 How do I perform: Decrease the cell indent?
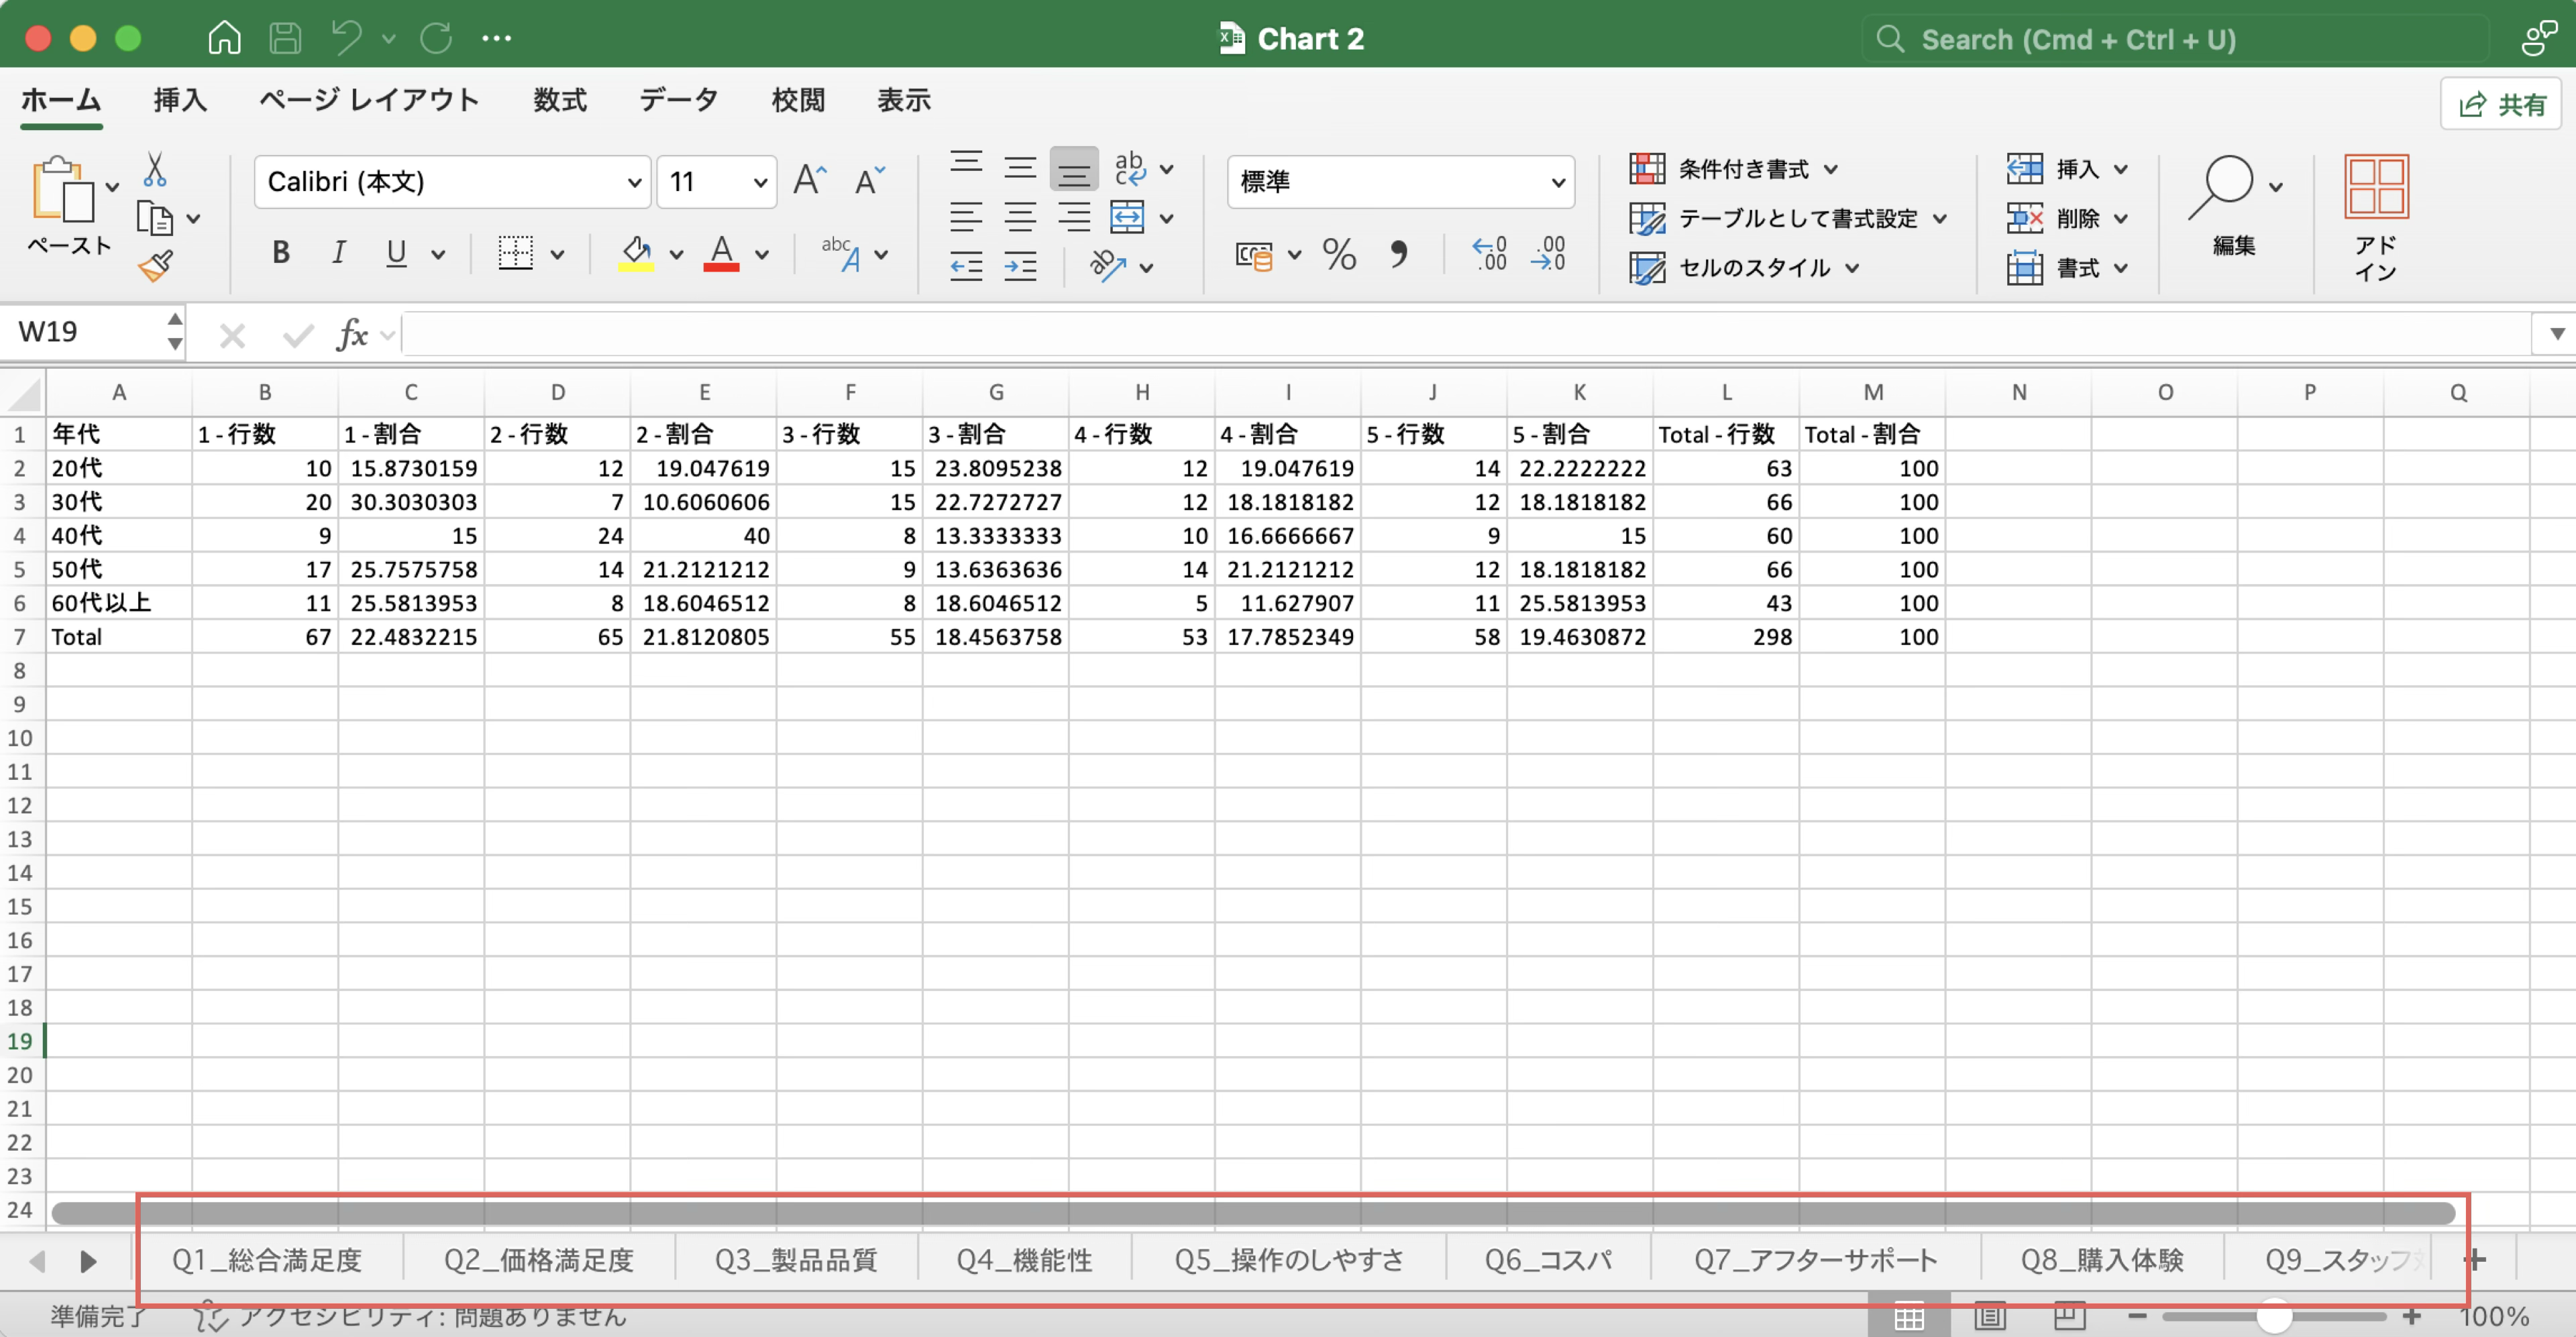click(966, 267)
